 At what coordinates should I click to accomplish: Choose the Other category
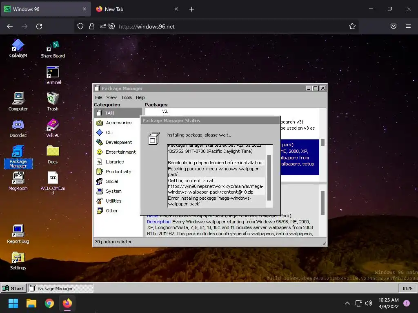click(x=118, y=211)
